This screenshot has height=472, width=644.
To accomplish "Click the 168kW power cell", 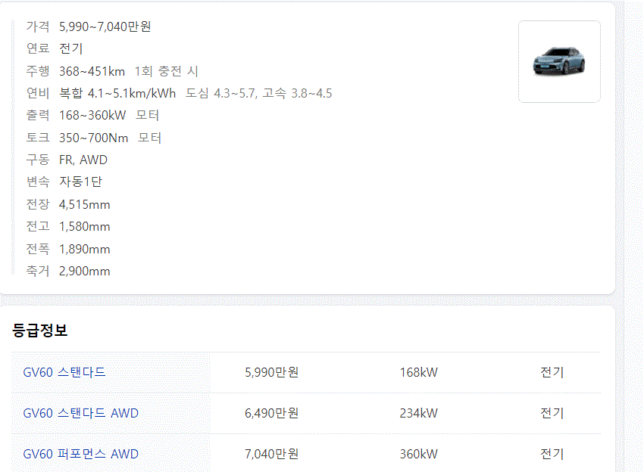I will [419, 372].
